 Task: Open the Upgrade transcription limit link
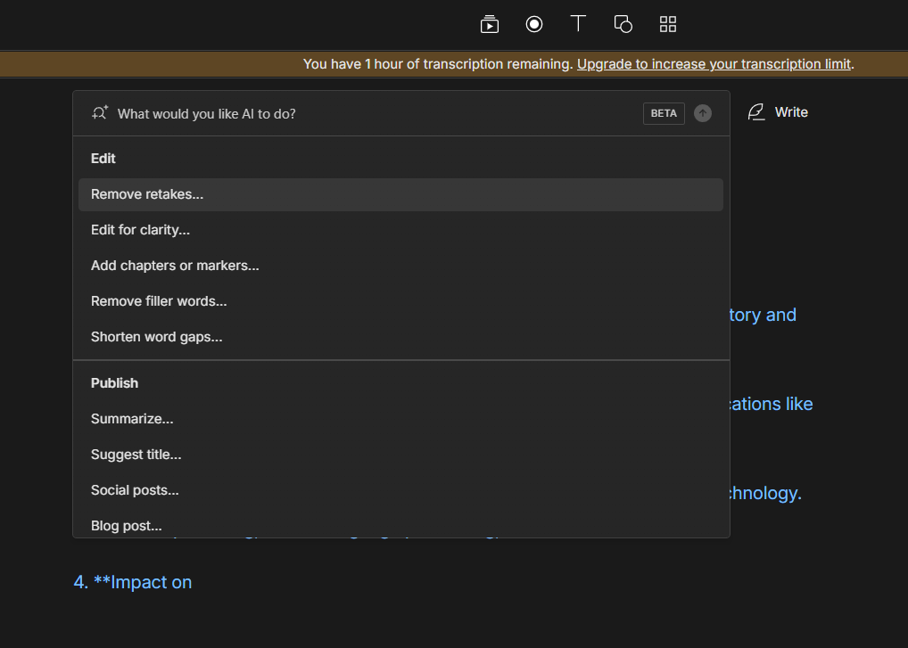(714, 64)
